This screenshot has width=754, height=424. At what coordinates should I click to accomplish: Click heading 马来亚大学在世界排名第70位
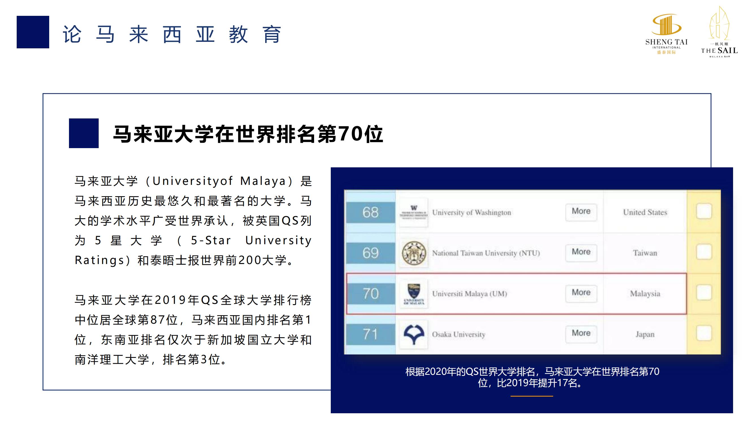(248, 134)
